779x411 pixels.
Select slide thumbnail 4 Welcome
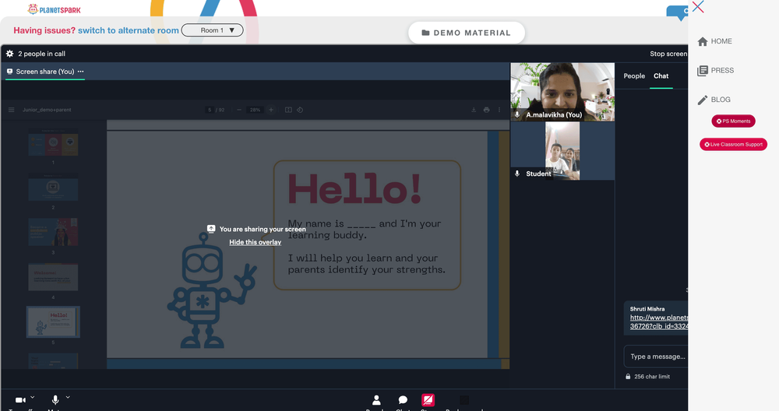(53, 277)
